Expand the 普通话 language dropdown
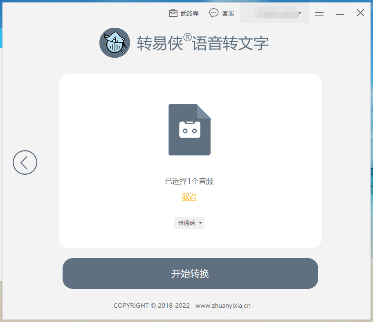 click(x=189, y=223)
